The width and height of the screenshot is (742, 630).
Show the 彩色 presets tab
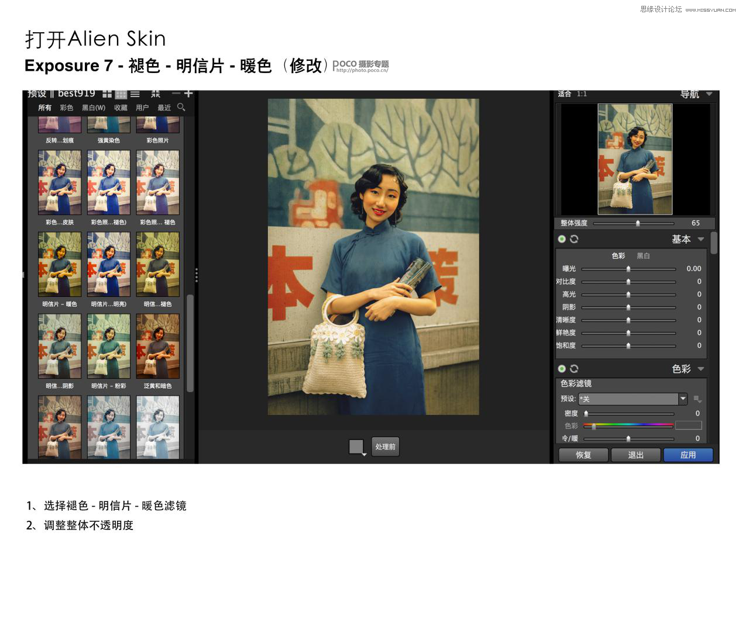pos(67,108)
